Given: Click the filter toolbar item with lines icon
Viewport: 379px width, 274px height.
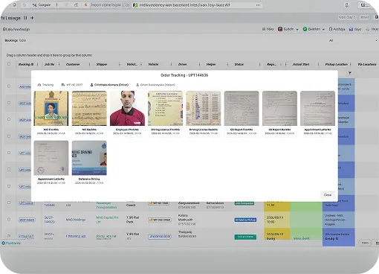Looking at the screenshot, I should tap(268, 29).
